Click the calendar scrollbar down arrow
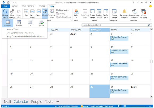The width and height of the screenshot is (154, 108). [x=151, y=97]
